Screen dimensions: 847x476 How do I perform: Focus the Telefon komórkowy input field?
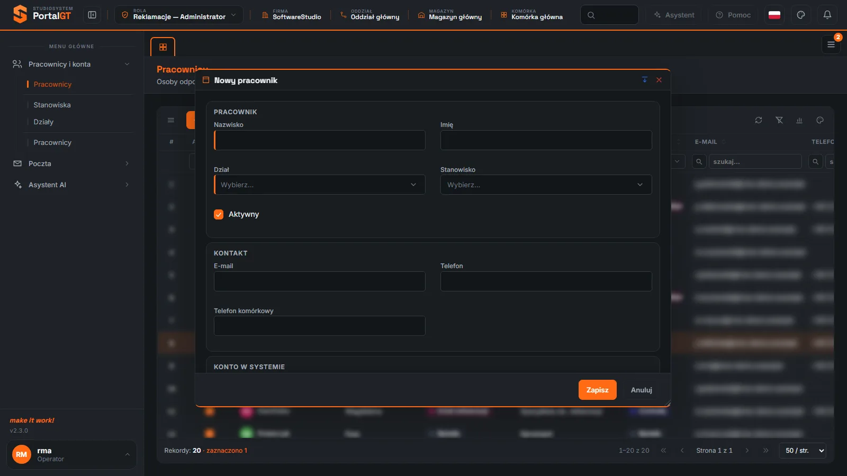[320, 326]
